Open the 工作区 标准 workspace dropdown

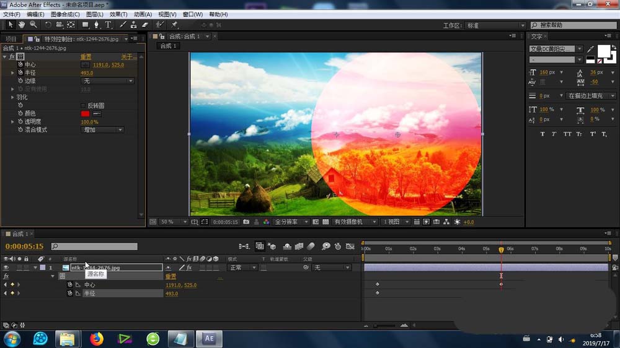click(495, 25)
